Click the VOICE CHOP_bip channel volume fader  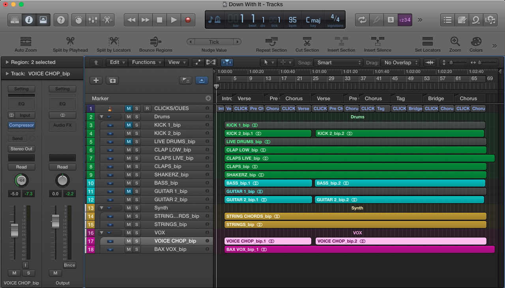14,230
